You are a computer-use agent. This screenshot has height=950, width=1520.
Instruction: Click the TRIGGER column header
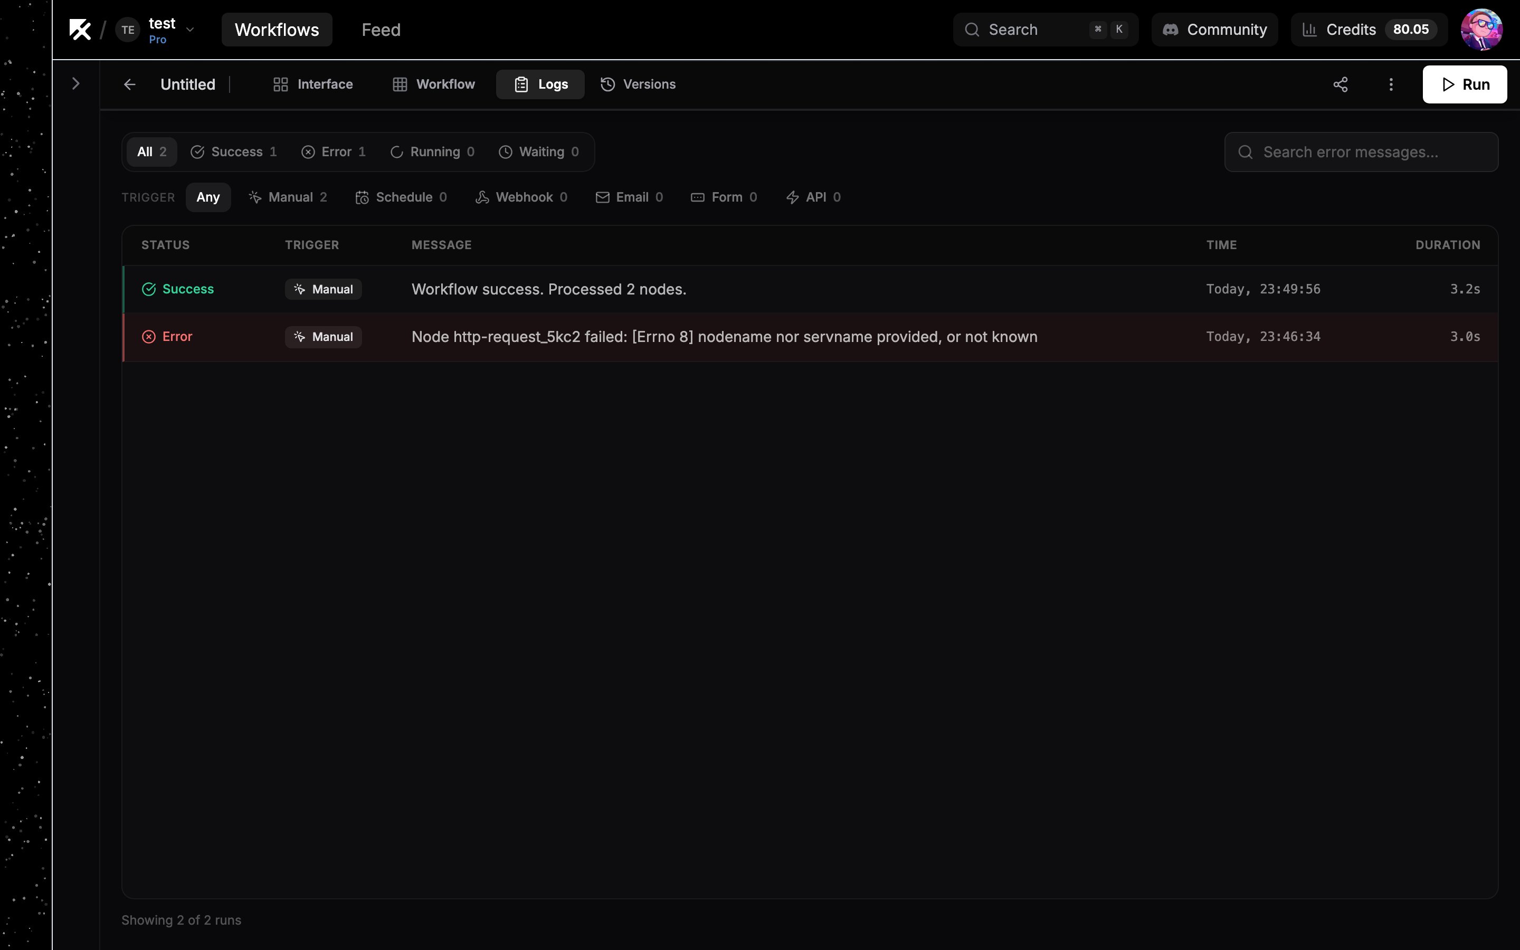coord(311,245)
